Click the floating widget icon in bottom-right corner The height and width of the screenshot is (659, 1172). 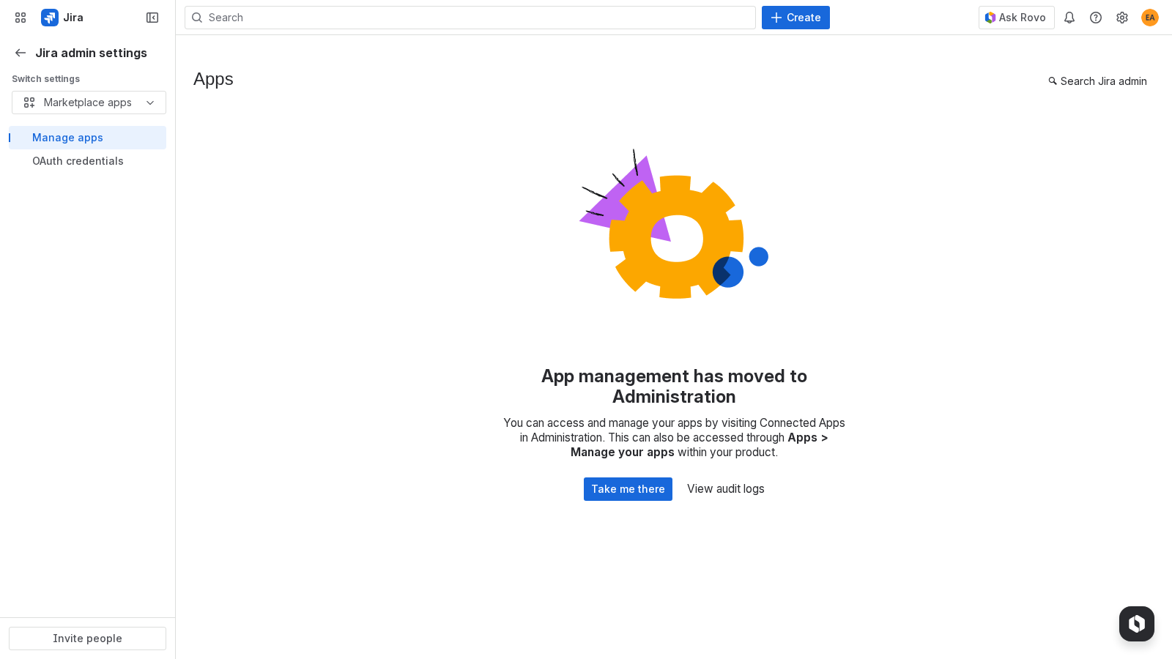[x=1136, y=624]
